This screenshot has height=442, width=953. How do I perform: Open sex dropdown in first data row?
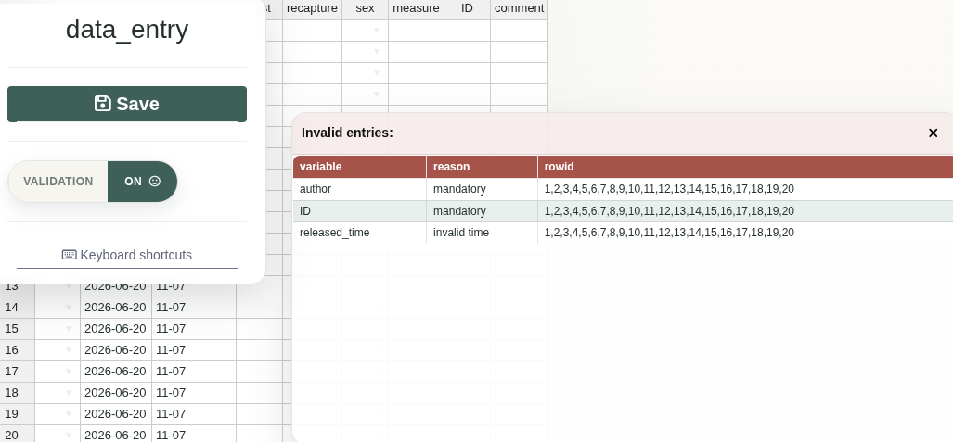click(377, 31)
